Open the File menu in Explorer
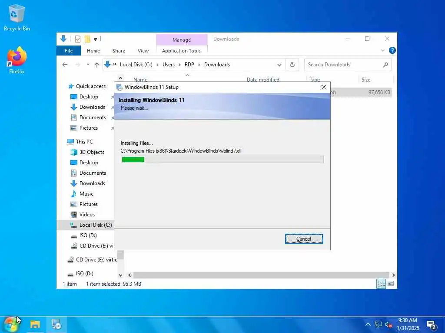Viewport: 445px width, 333px height. pos(69,51)
